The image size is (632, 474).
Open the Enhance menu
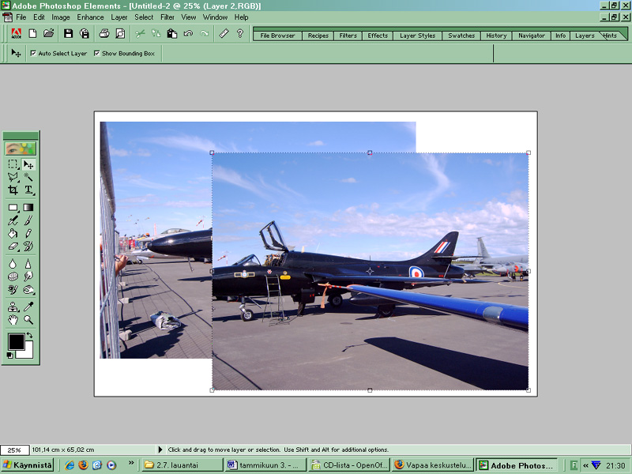point(90,17)
